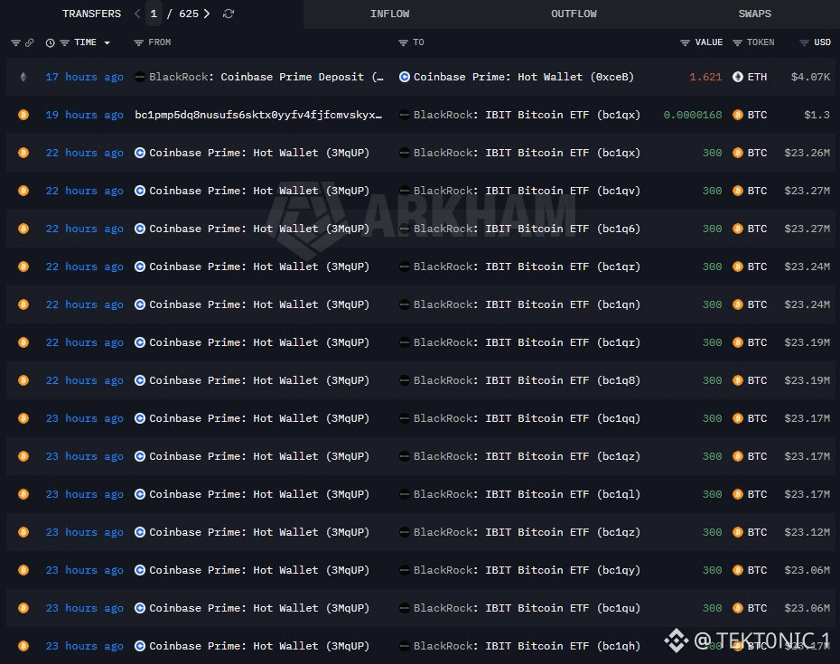The width and height of the screenshot is (840, 664).
Task: Open Coinbase Prime: Hot Wallet (0xceB) recipient
Action: [x=523, y=77]
